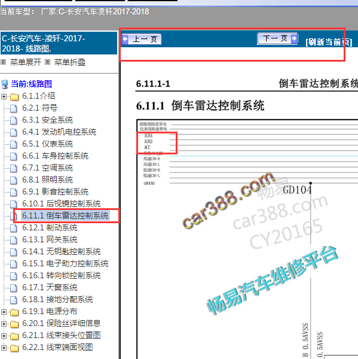Expand the 6.1.1介绍 folder node
The width and height of the screenshot is (358, 359).
[x=4, y=96]
